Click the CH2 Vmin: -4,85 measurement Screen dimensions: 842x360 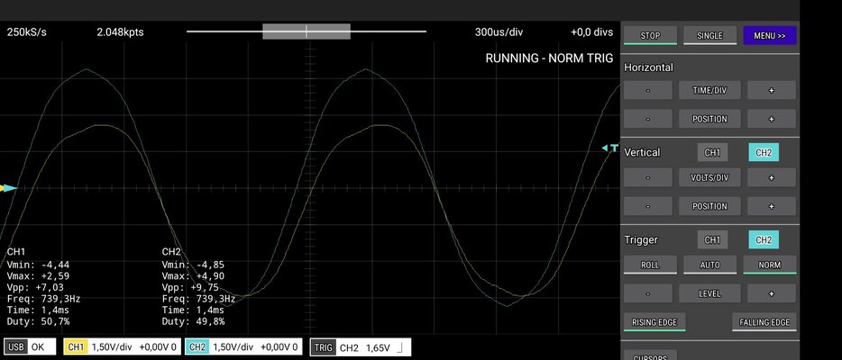point(193,265)
